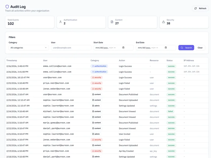211x158 pixels.
Task: Click content badge on maria.gomez row
Action: click(x=96, y=123)
